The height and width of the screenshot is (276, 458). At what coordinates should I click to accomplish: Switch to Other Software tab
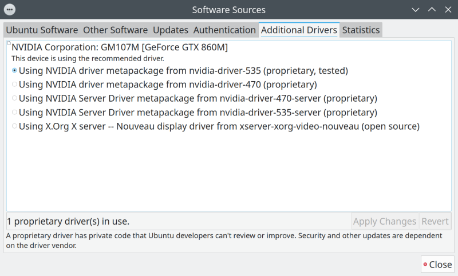[x=116, y=30]
